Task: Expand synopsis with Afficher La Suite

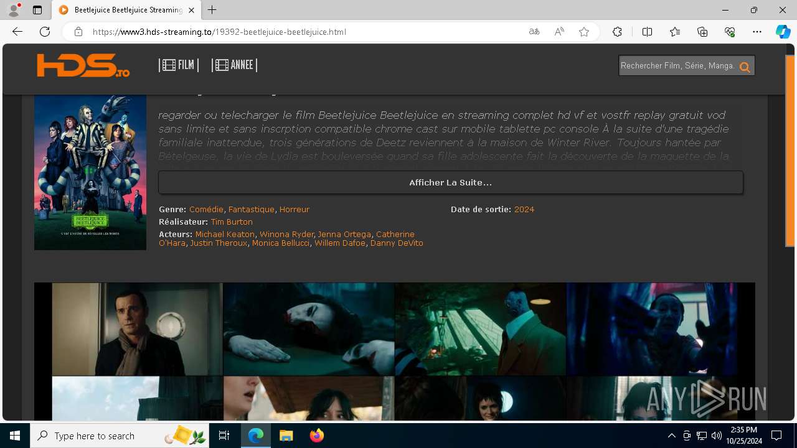Action: [451, 182]
